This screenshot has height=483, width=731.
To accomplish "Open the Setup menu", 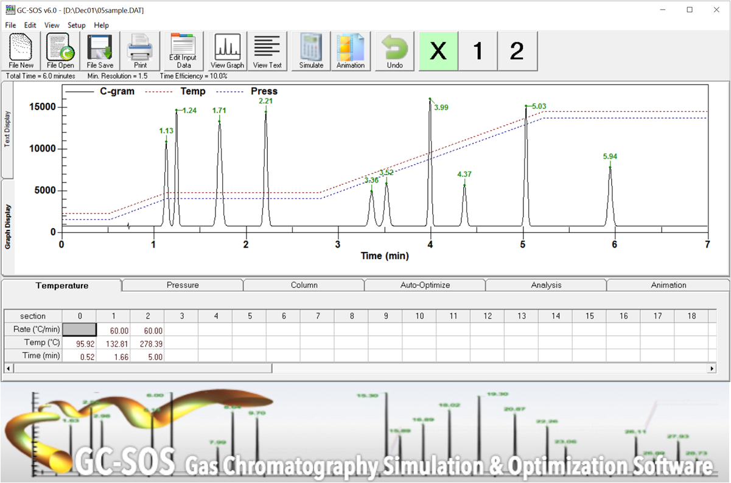I will pyautogui.click(x=77, y=25).
